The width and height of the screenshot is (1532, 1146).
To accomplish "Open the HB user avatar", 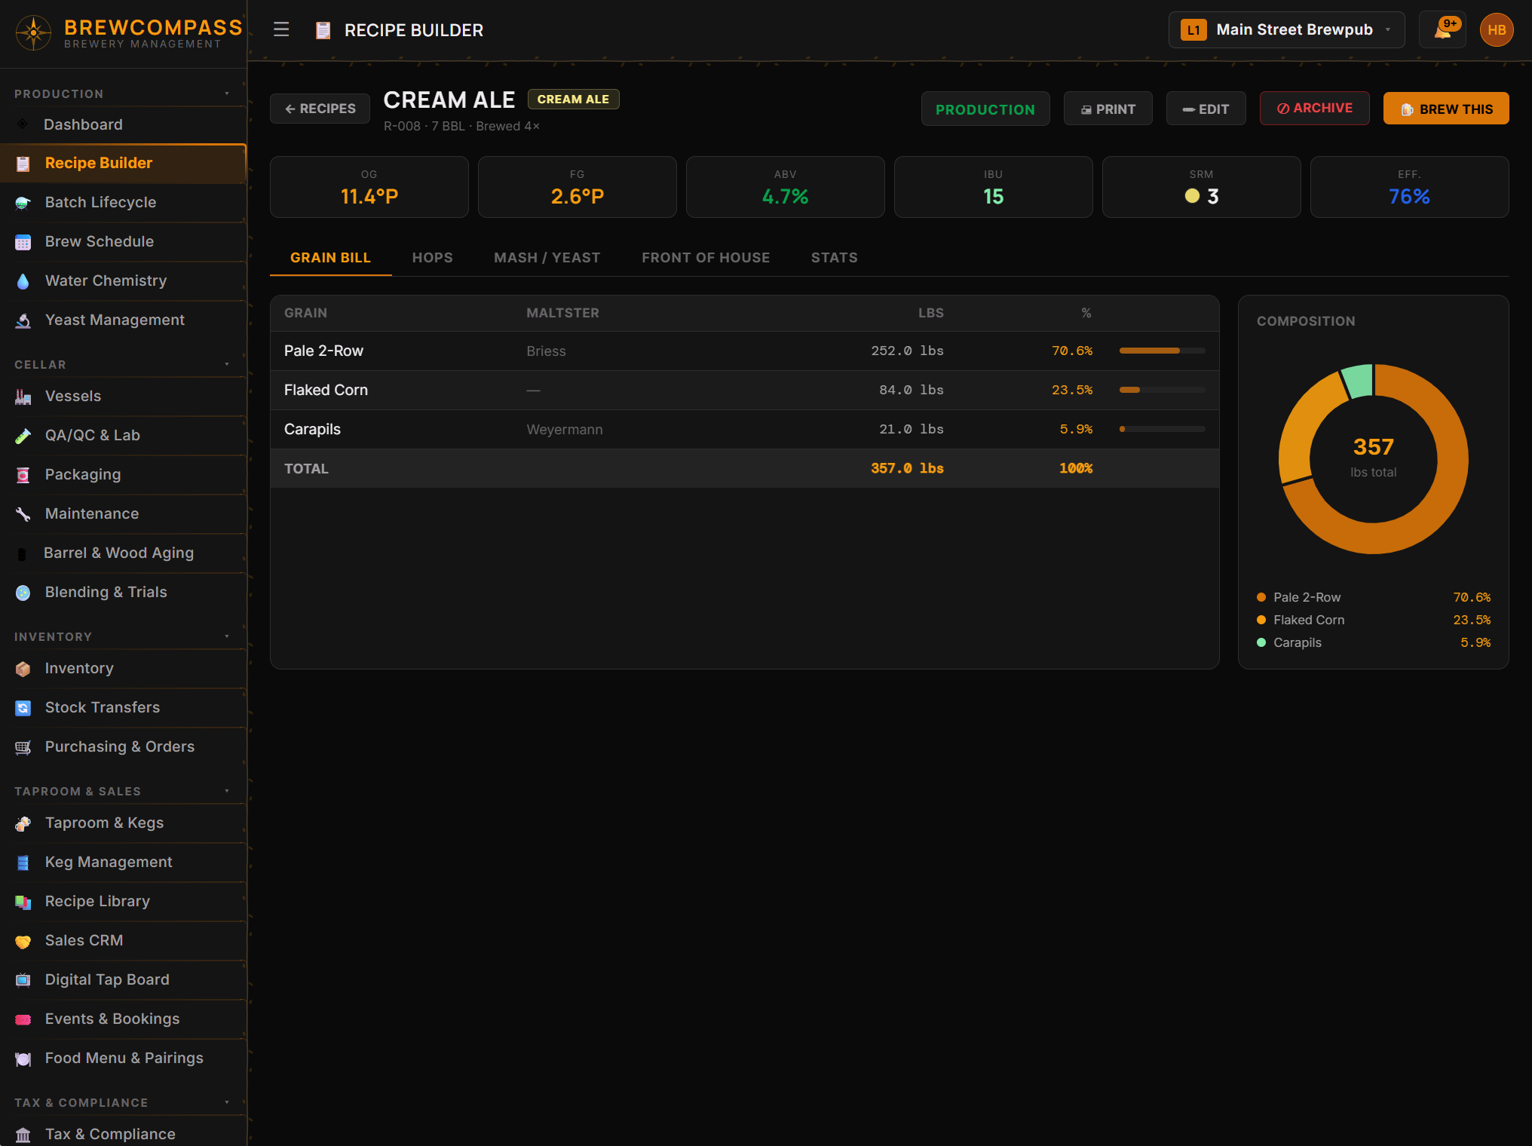I will click(x=1497, y=30).
